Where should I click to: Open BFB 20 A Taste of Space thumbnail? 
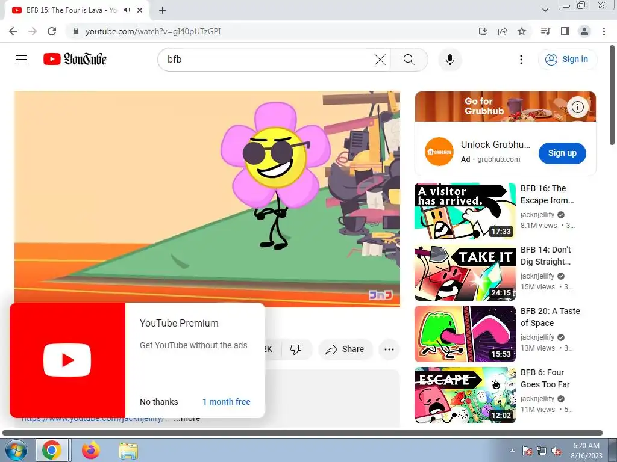point(465,334)
